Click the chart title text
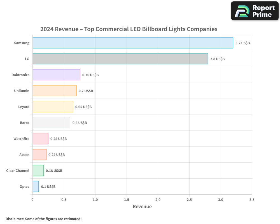This screenshot has width=280, height=224. tap(129, 29)
